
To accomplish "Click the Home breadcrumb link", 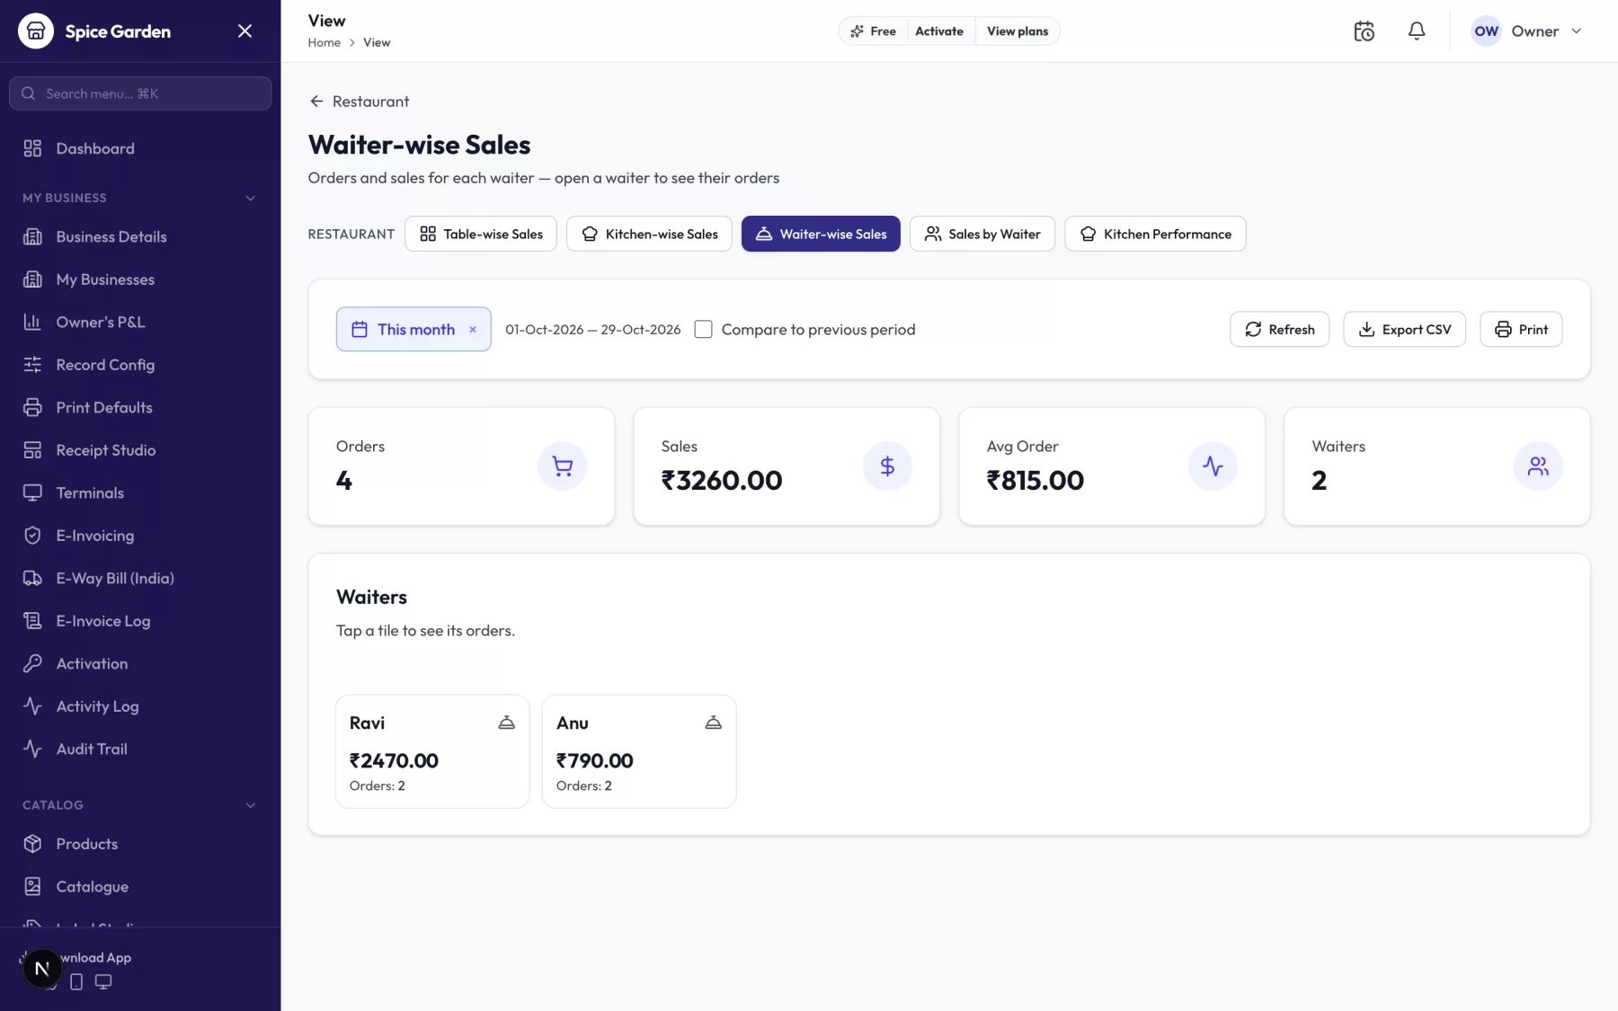I will pos(324,43).
